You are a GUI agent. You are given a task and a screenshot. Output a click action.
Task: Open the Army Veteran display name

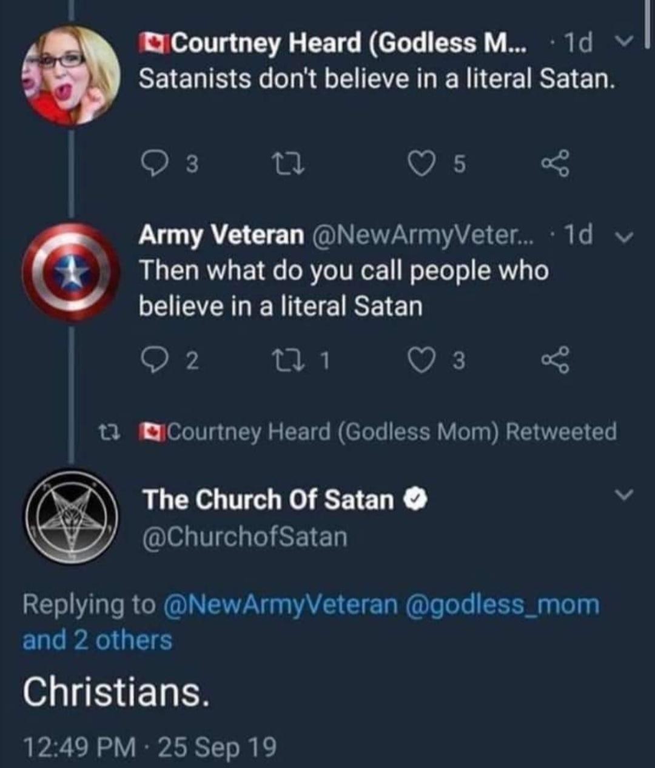[221, 235]
